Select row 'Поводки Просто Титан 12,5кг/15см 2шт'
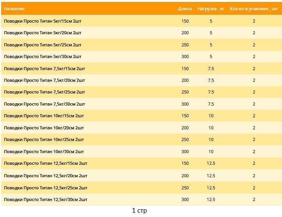Image resolution: width=282 pixels, height=217 pixels. pyautogui.click(x=142, y=163)
